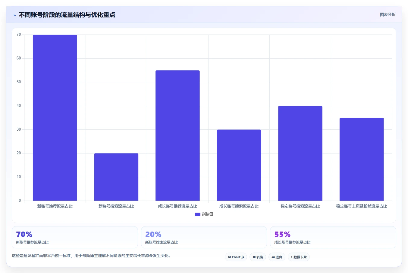The height and width of the screenshot is (273, 408).
Task: Click the 新账号推荐流量占比 caption under 70%
Action: pyautogui.click(x=32, y=242)
